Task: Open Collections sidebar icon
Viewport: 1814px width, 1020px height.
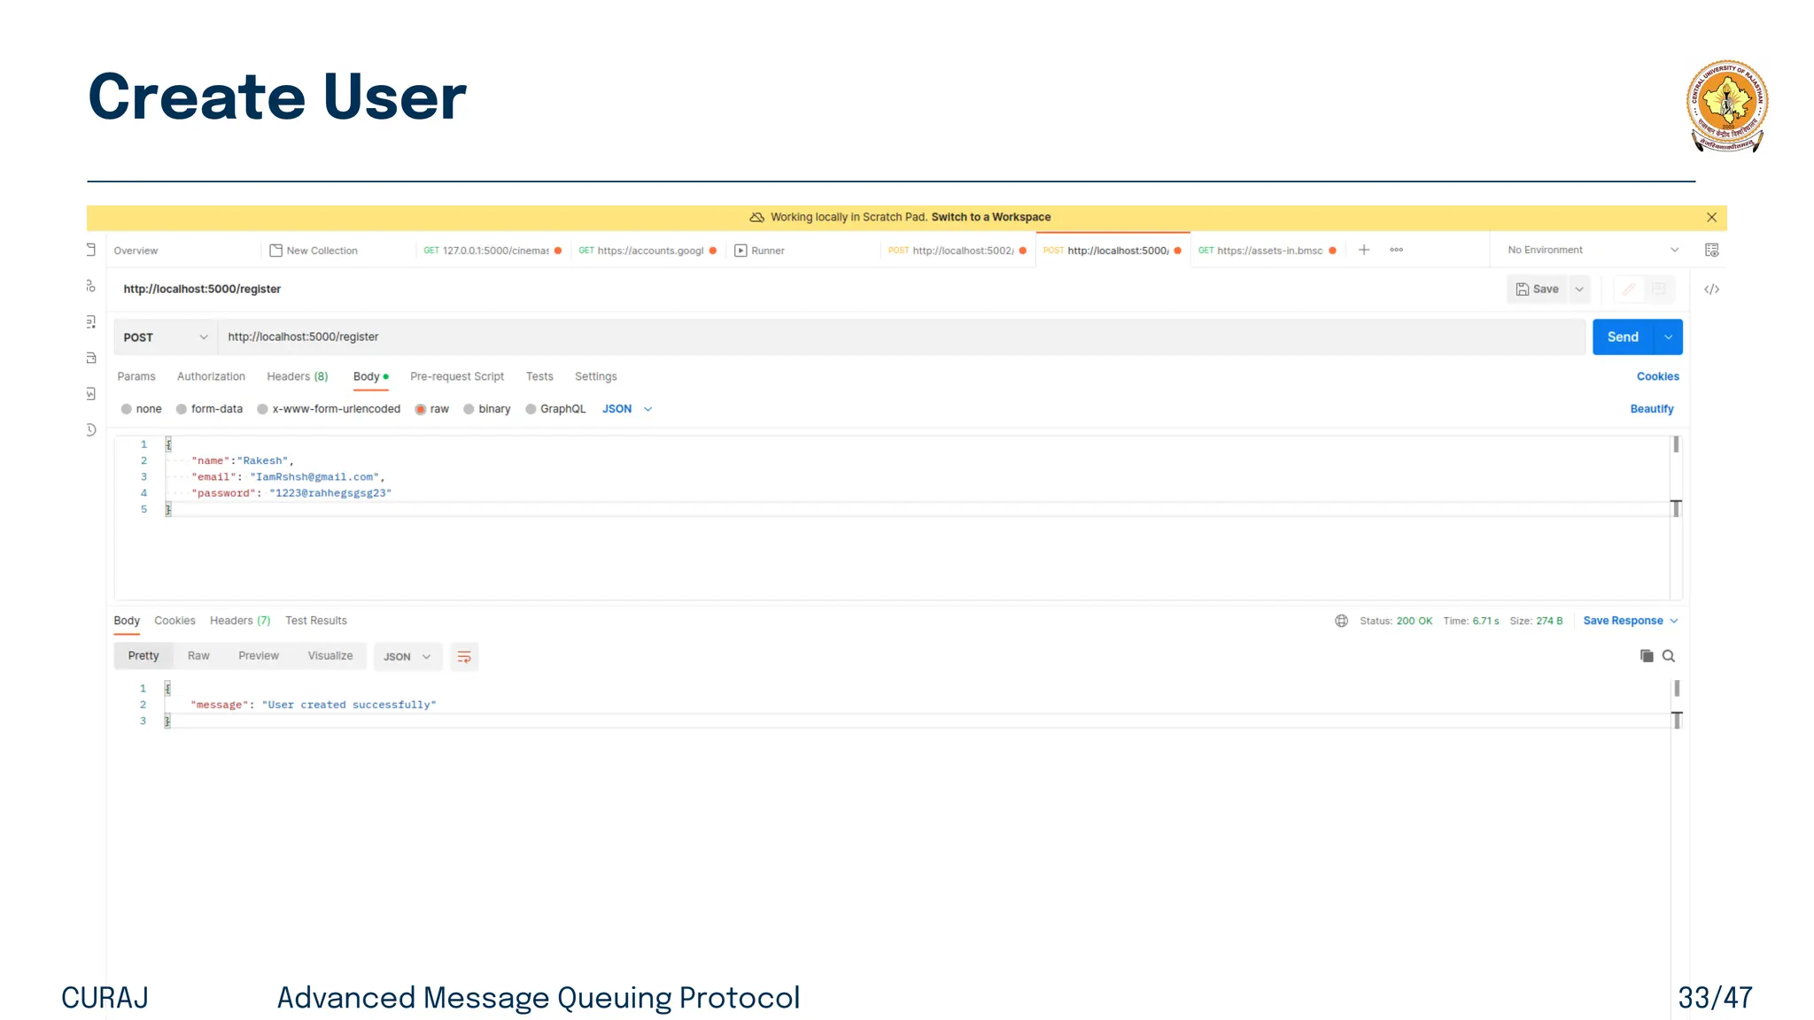Action: click(90, 250)
